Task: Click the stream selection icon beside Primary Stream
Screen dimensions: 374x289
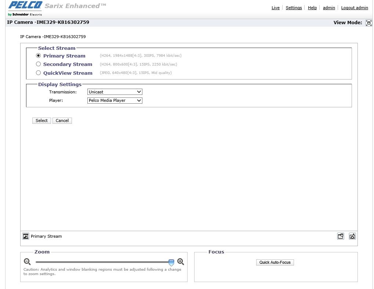Action: (x=26, y=236)
